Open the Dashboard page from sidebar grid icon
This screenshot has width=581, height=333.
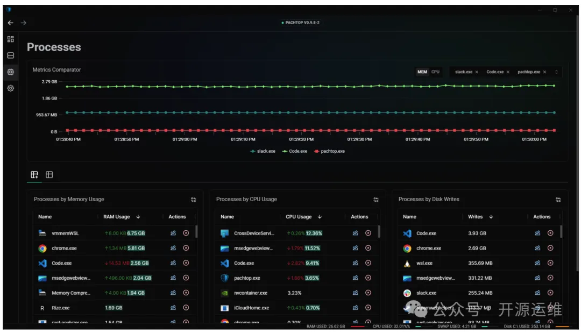point(10,39)
